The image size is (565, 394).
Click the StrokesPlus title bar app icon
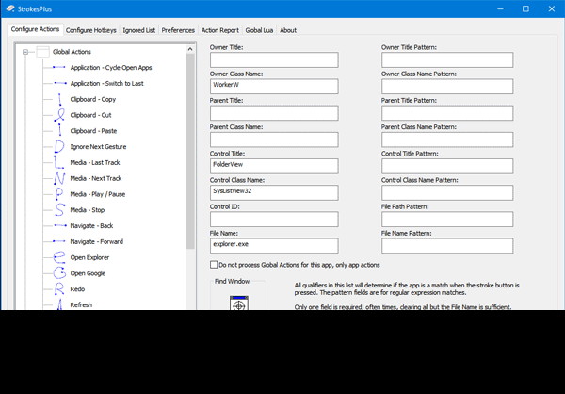point(10,8)
